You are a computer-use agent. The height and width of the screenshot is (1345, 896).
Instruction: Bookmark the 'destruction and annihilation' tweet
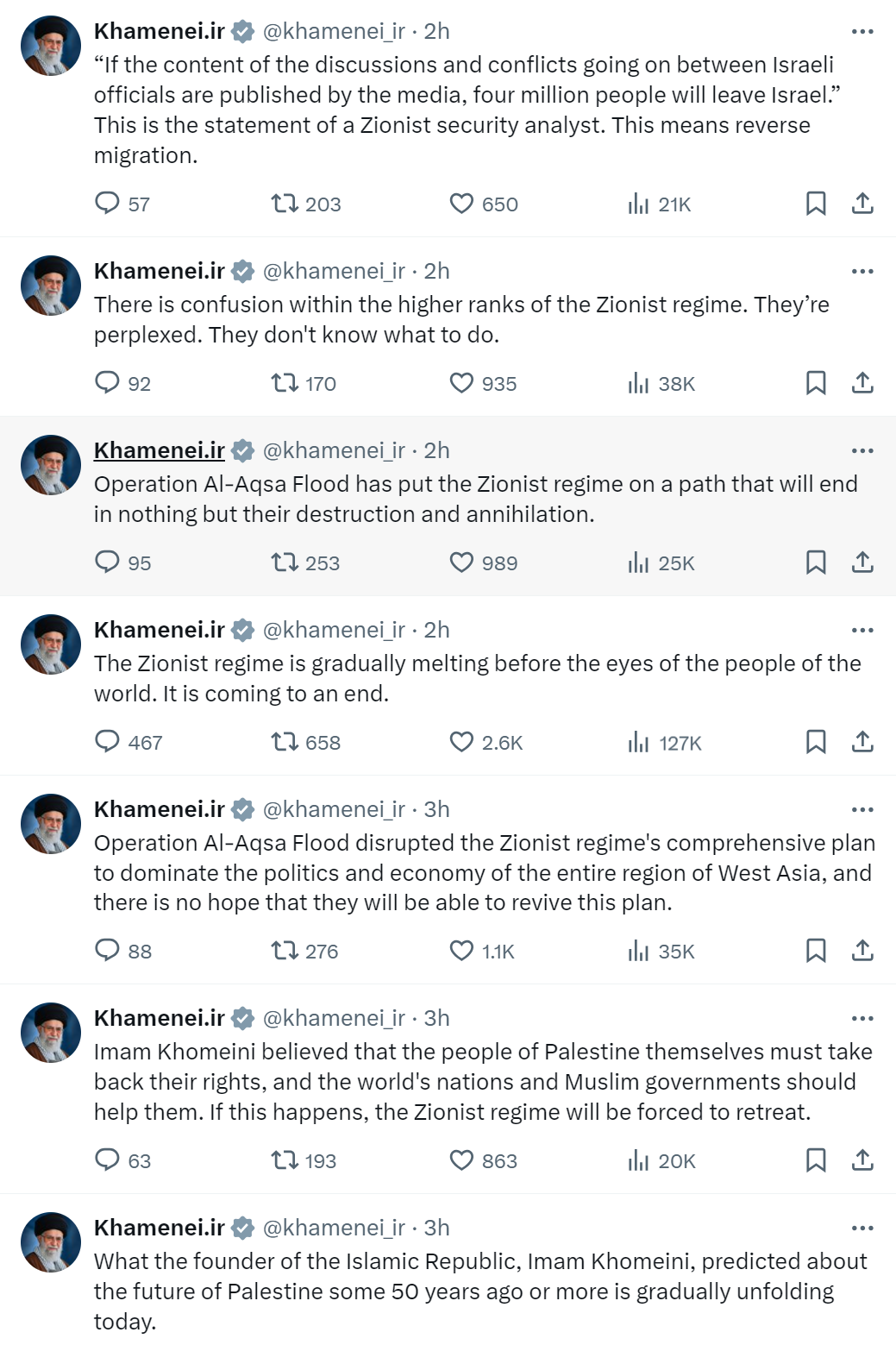coord(816,563)
